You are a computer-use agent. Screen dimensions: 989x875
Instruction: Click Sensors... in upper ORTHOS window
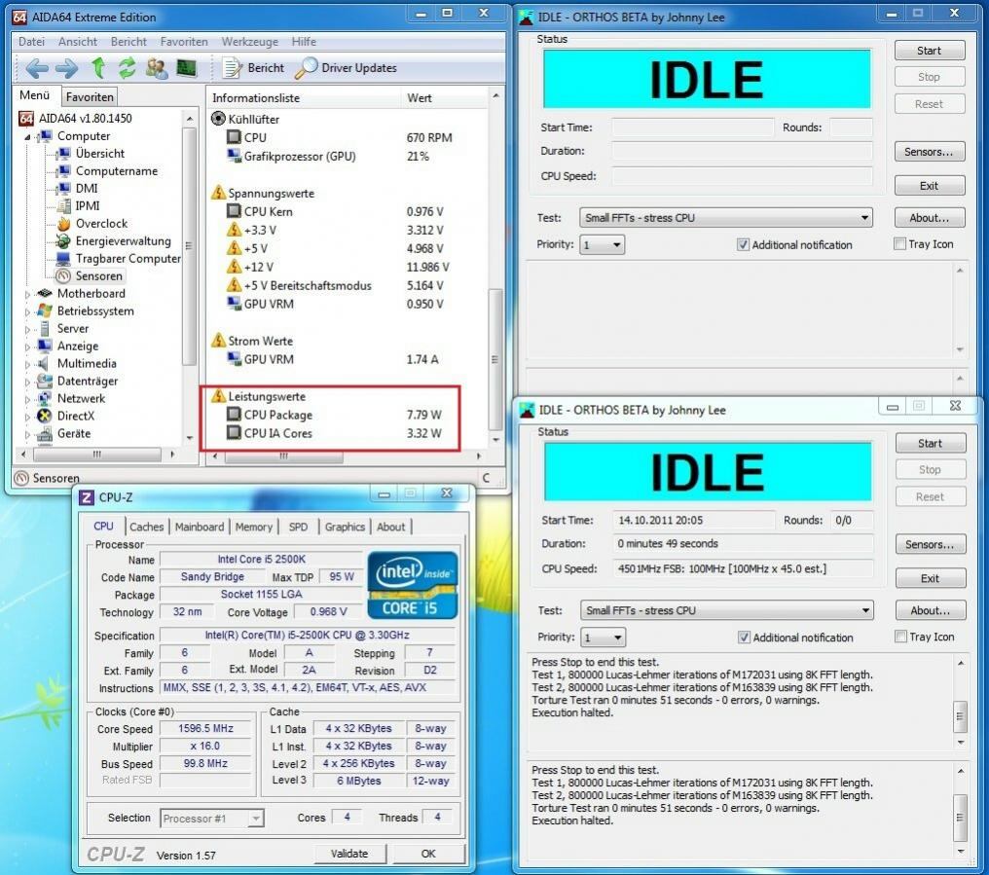(929, 152)
